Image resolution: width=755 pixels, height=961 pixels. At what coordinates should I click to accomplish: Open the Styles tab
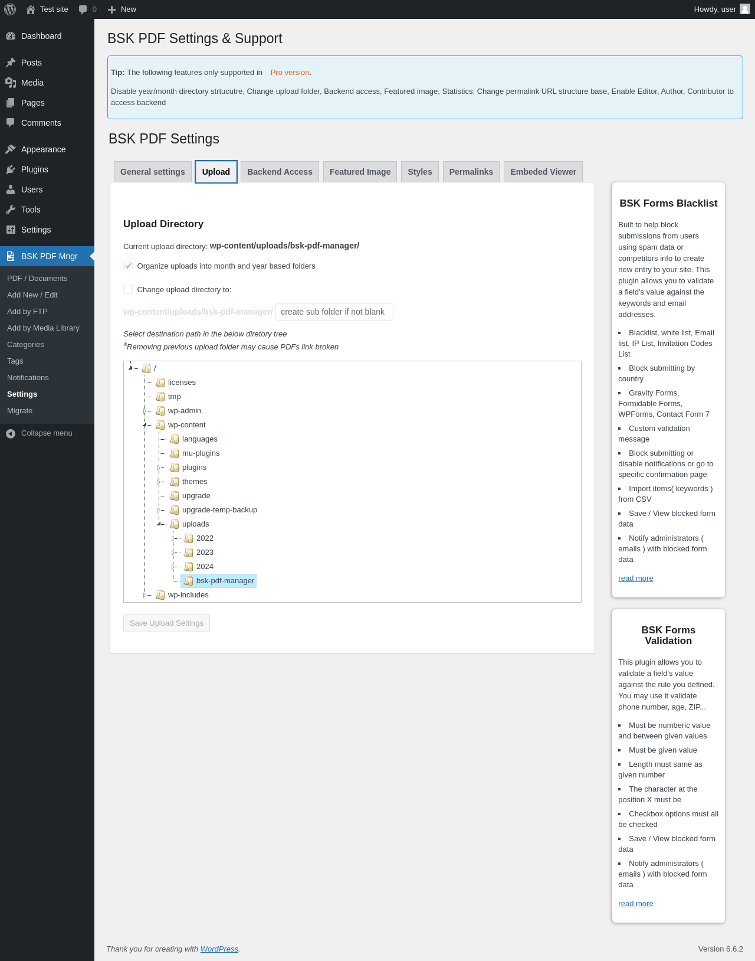coord(420,172)
